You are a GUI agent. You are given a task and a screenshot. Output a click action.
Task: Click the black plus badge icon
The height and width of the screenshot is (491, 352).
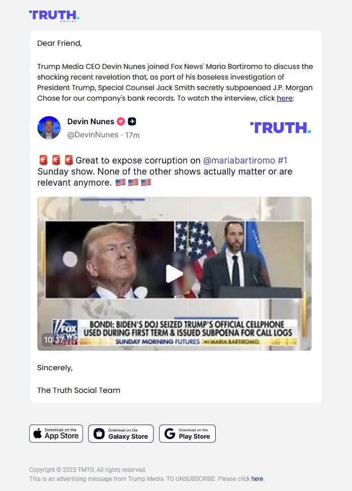pyautogui.click(x=132, y=122)
